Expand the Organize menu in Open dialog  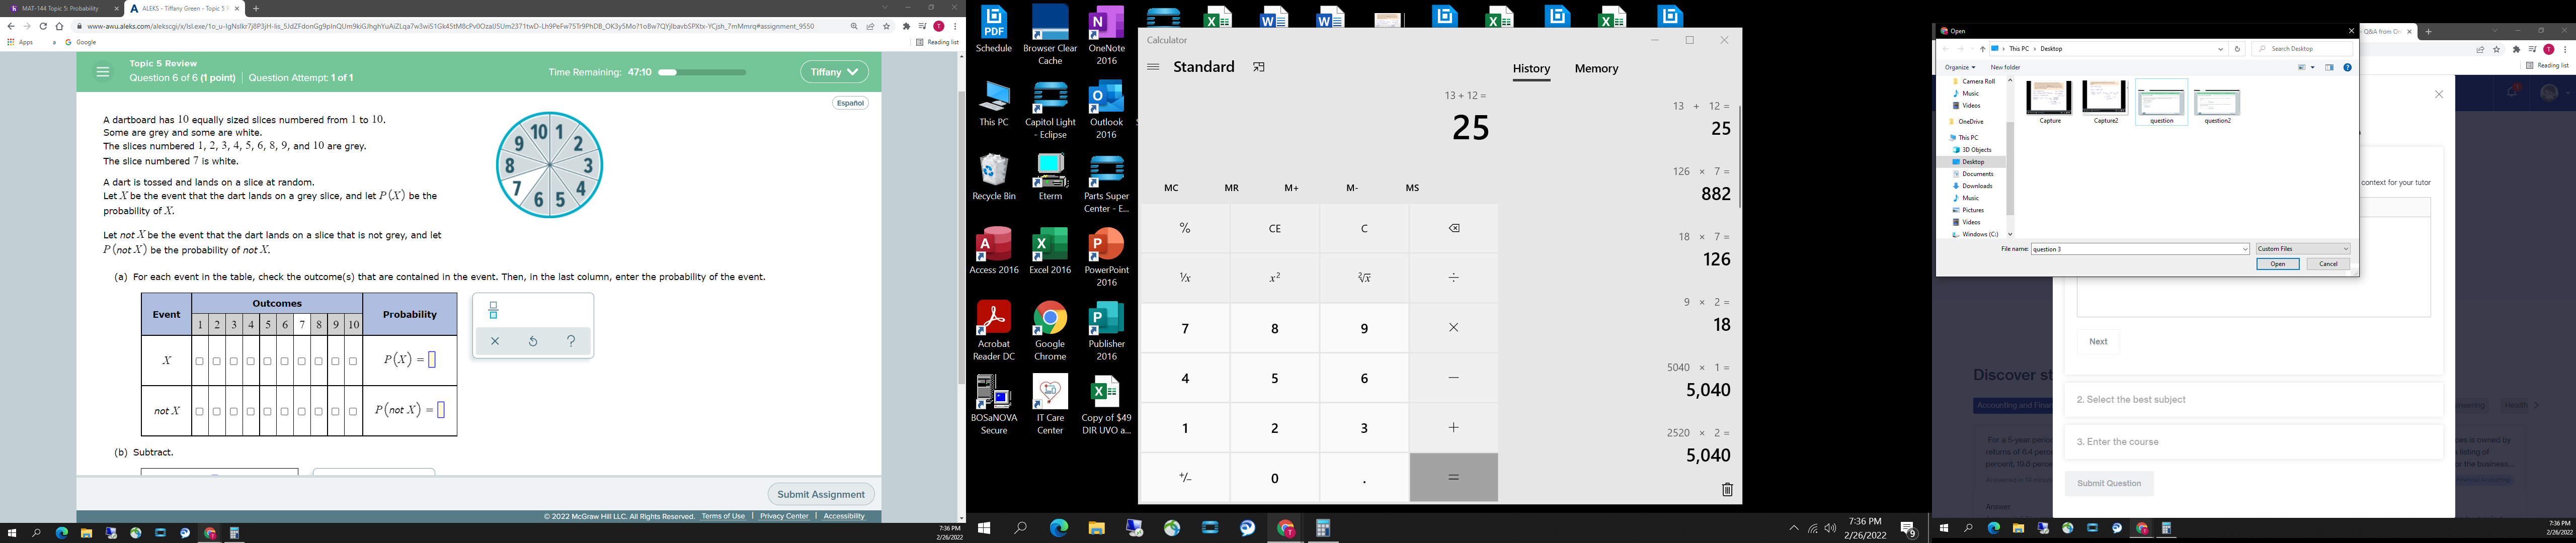click(x=1960, y=67)
